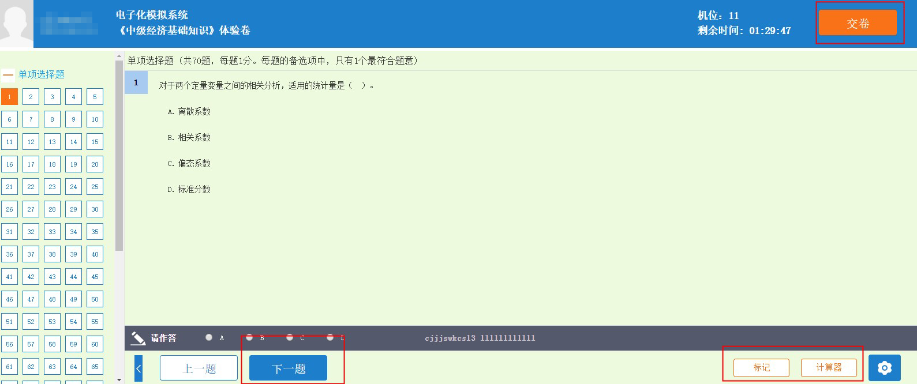Open the gear settings icon
The height and width of the screenshot is (384, 917).
(x=885, y=368)
